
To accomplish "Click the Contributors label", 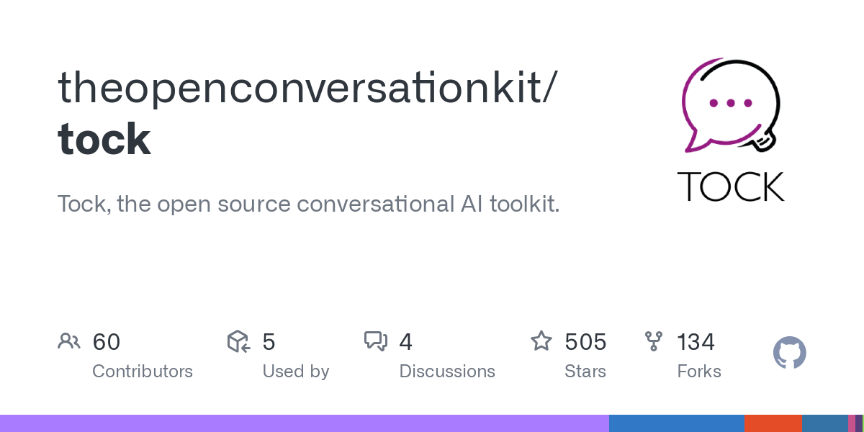I will coord(143,372).
